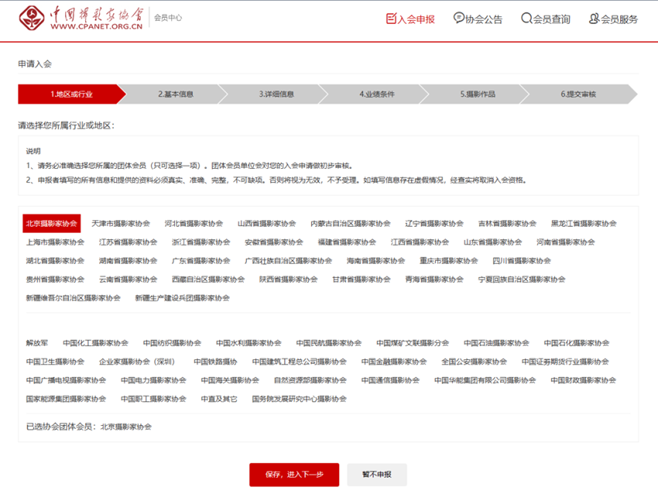Choose 海南省摄影家协会
This screenshot has height=494, width=658.
[376, 261]
